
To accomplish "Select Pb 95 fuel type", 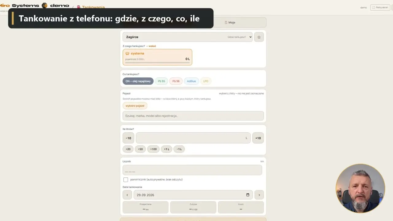I will point(161,81).
